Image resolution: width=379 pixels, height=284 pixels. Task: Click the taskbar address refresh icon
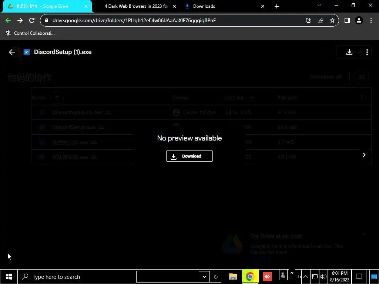click(x=216, y=277)
